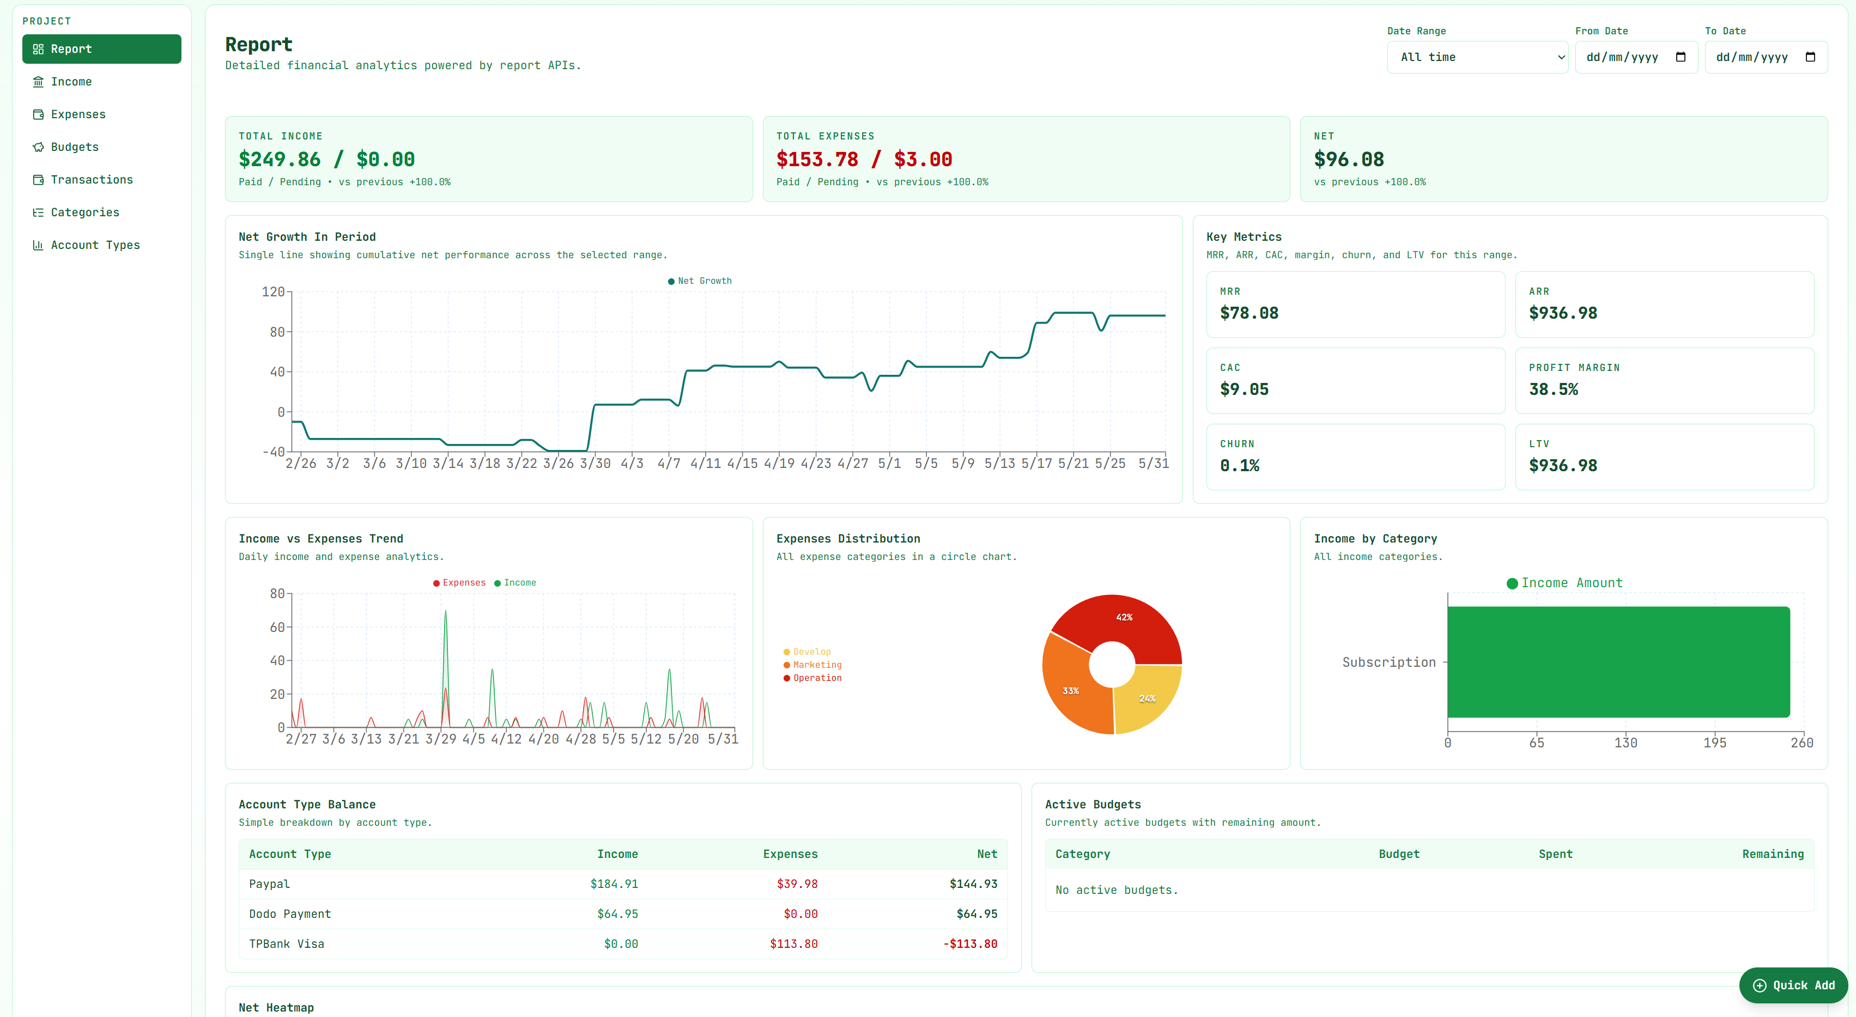Screen dimensions: 1856x1017
Task: Click the Categories list icon
Action: tap(38, 212)
